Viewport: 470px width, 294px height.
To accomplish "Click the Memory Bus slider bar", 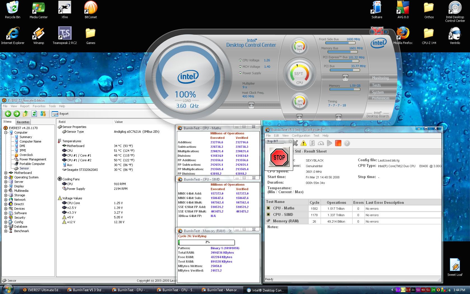I will (343, 52).
